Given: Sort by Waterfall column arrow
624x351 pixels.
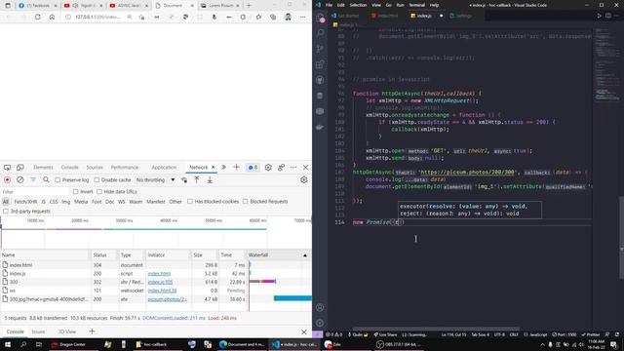Looking at the screenshot, I should pos(305,255).
